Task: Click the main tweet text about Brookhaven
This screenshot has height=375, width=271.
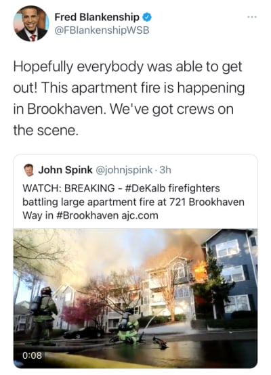Action: click(x=129, y=98)
